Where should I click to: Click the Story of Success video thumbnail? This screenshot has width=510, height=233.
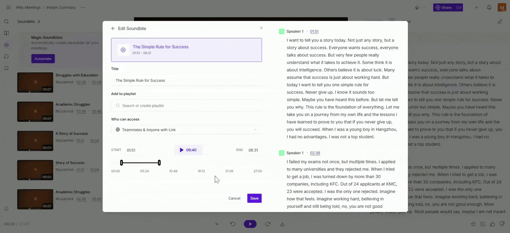(x=35, y=170)
